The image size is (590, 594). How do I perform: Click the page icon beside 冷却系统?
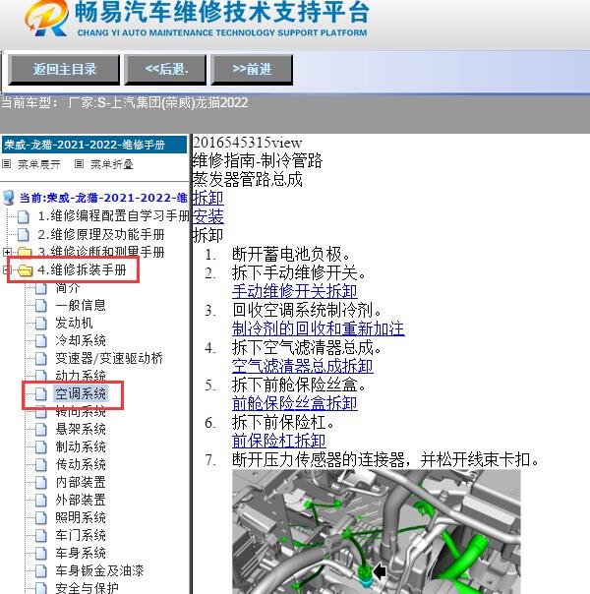(41, 340)
